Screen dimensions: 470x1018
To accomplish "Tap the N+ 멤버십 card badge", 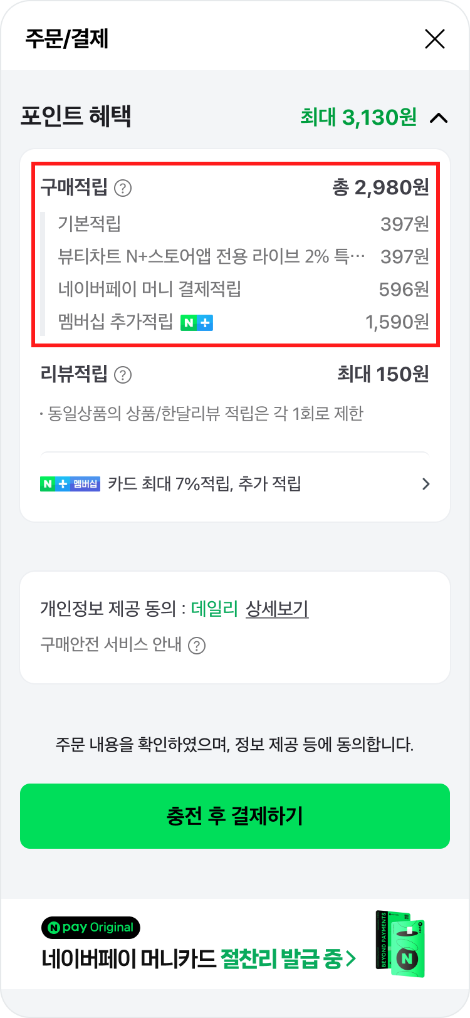I will pos(70,484).
